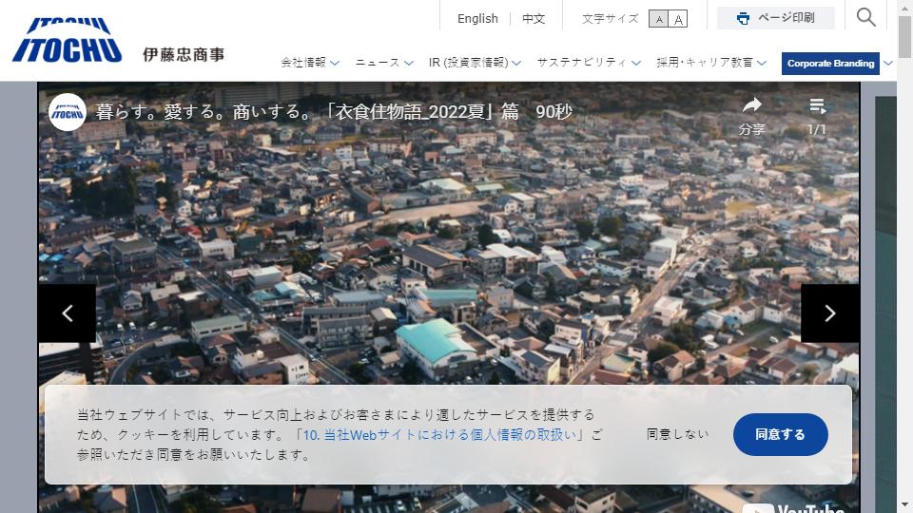Go to previous slide with left arrow
913x513 pixels.
click(x=68, y=313)
